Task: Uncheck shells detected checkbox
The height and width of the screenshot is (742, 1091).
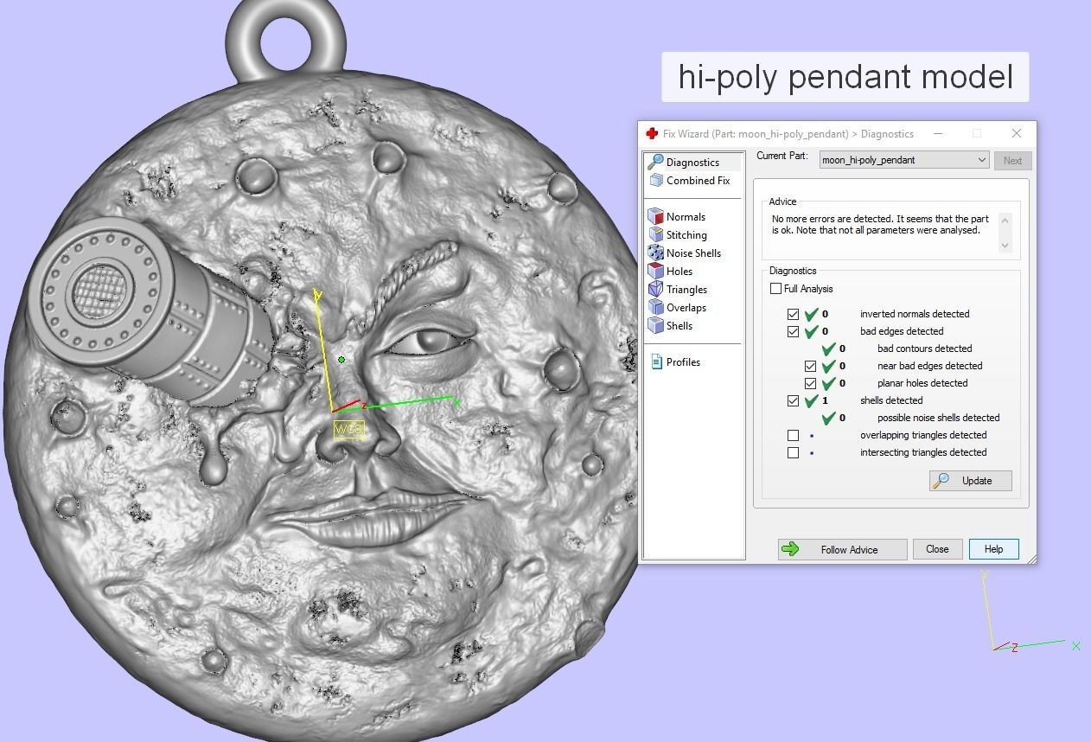Action: coord(793,400)
